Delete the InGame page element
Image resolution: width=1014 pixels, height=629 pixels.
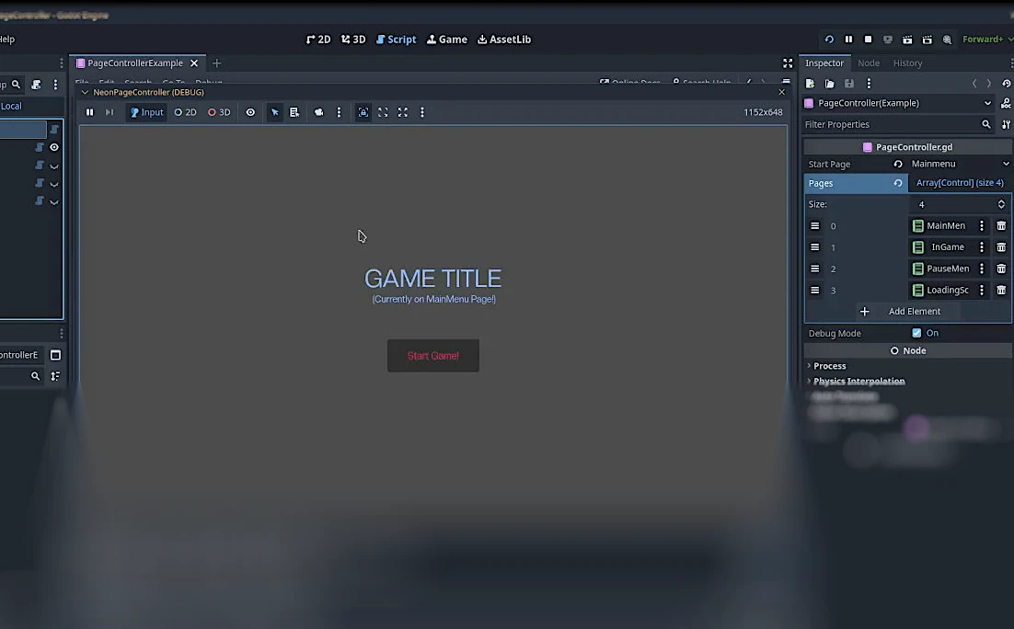[x=1001, y=247]
